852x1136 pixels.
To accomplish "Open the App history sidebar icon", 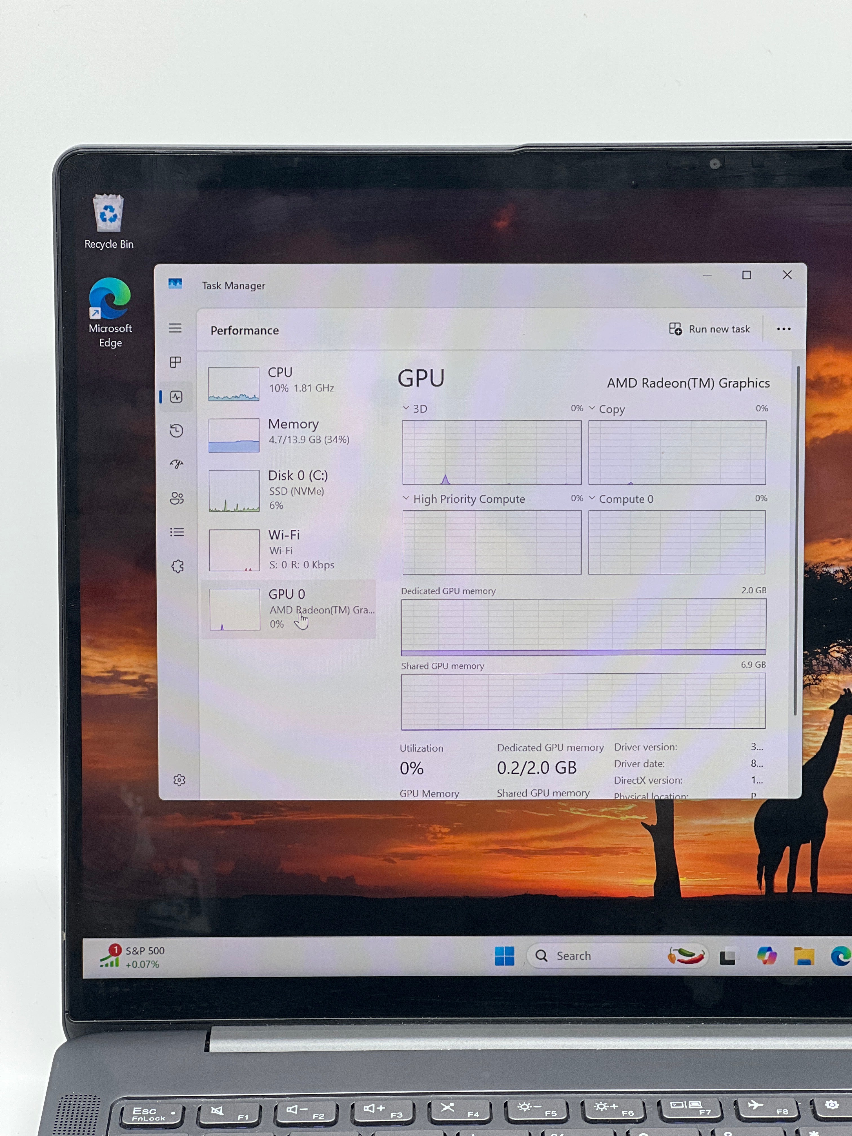I will click(176, 430).
